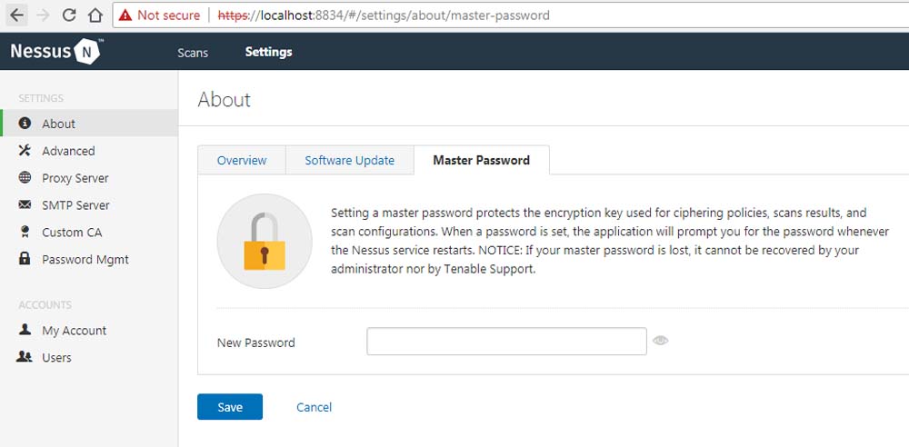The width and height of the screenshot is (909, 447).
Task: Click the My Account person icon
Action: click(25, 331)
